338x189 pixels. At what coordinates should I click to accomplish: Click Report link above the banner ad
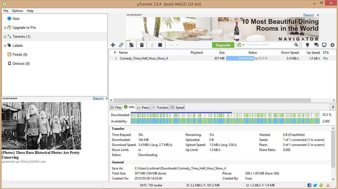309,15
